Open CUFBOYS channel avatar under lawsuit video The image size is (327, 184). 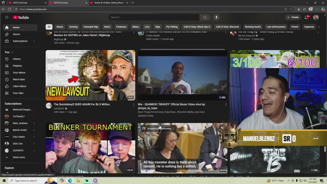click(x=49, y=106)
